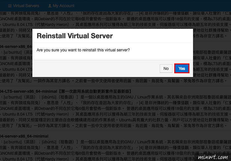Click the My Account user icon
The height and width of the screenshot is (161, 231).
(50, 6)
